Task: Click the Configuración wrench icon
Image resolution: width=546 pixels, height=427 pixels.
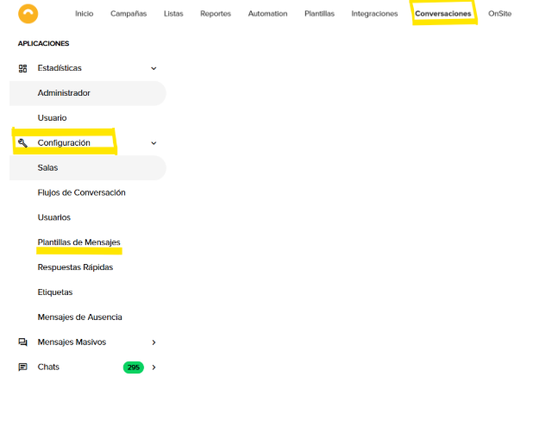Action: 22,143
